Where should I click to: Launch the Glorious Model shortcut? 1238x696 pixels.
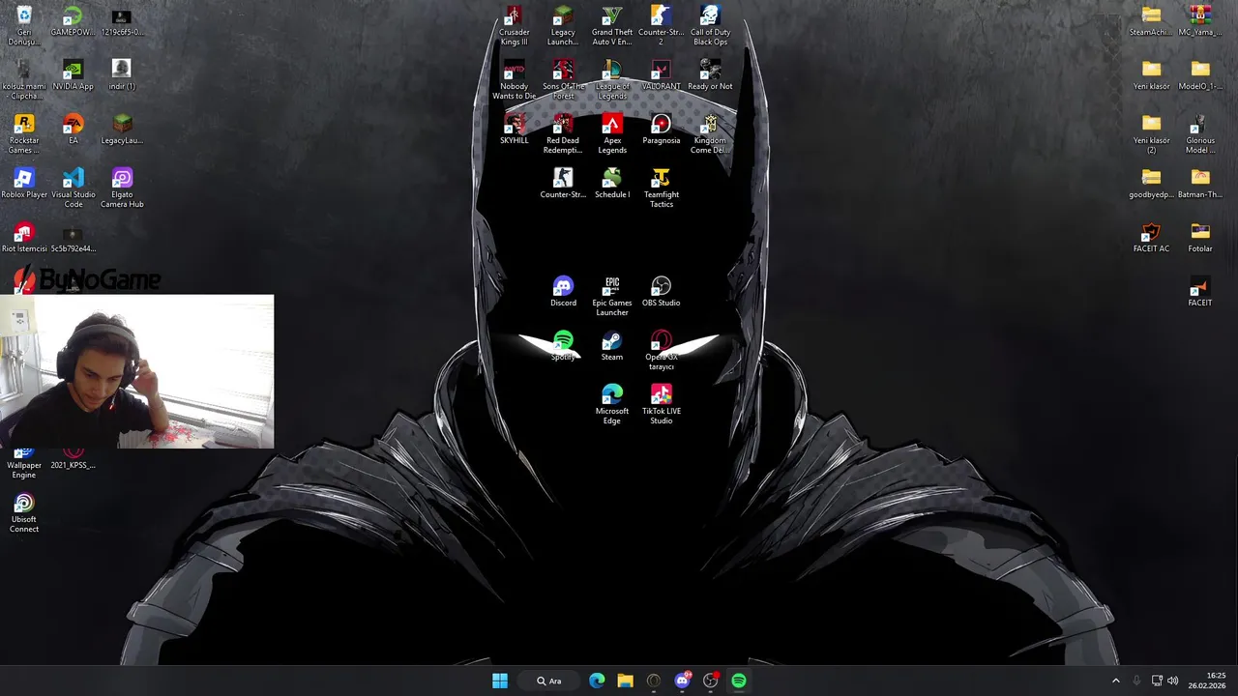(x=1200, y=134)
